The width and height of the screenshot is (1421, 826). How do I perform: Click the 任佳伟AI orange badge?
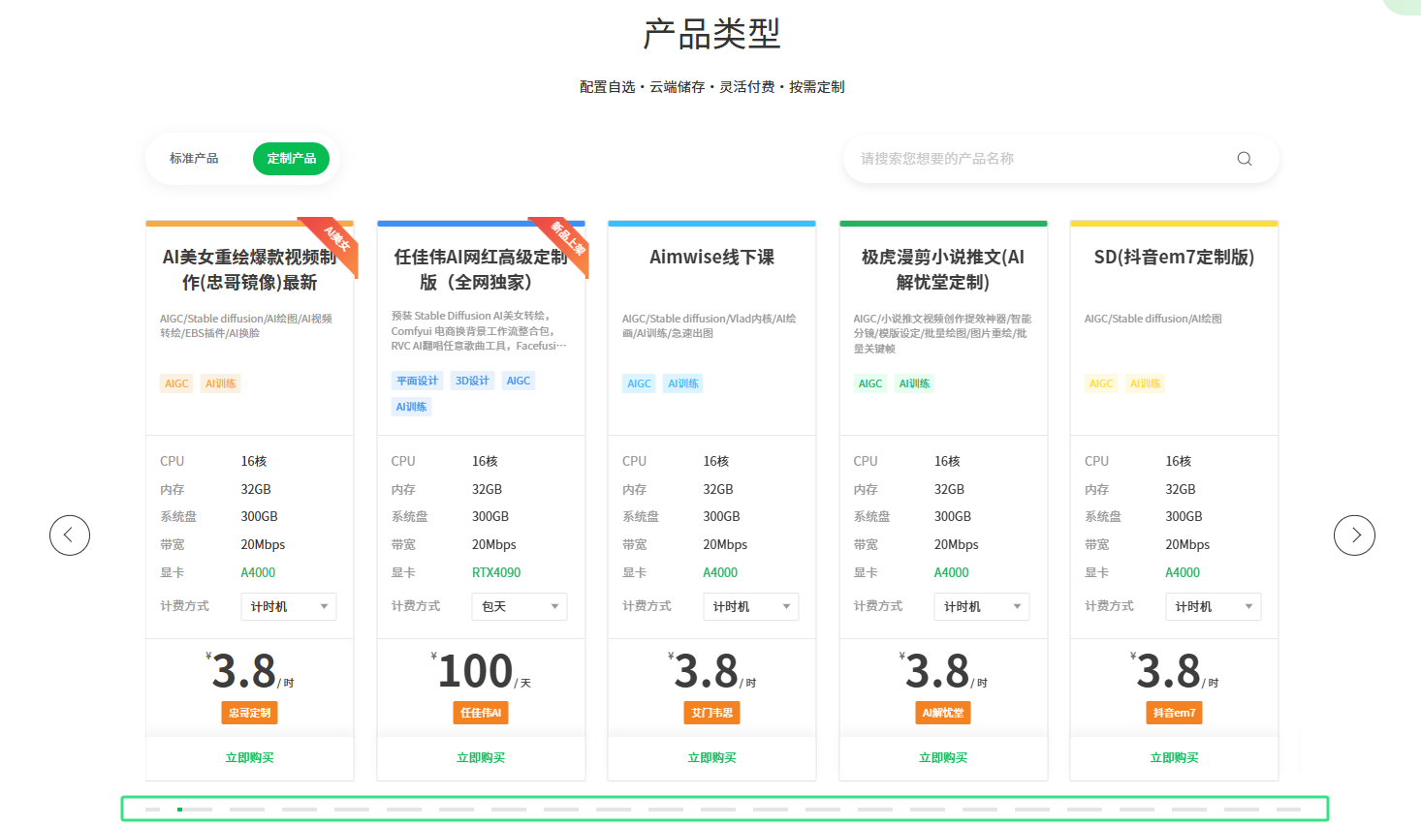481,713
